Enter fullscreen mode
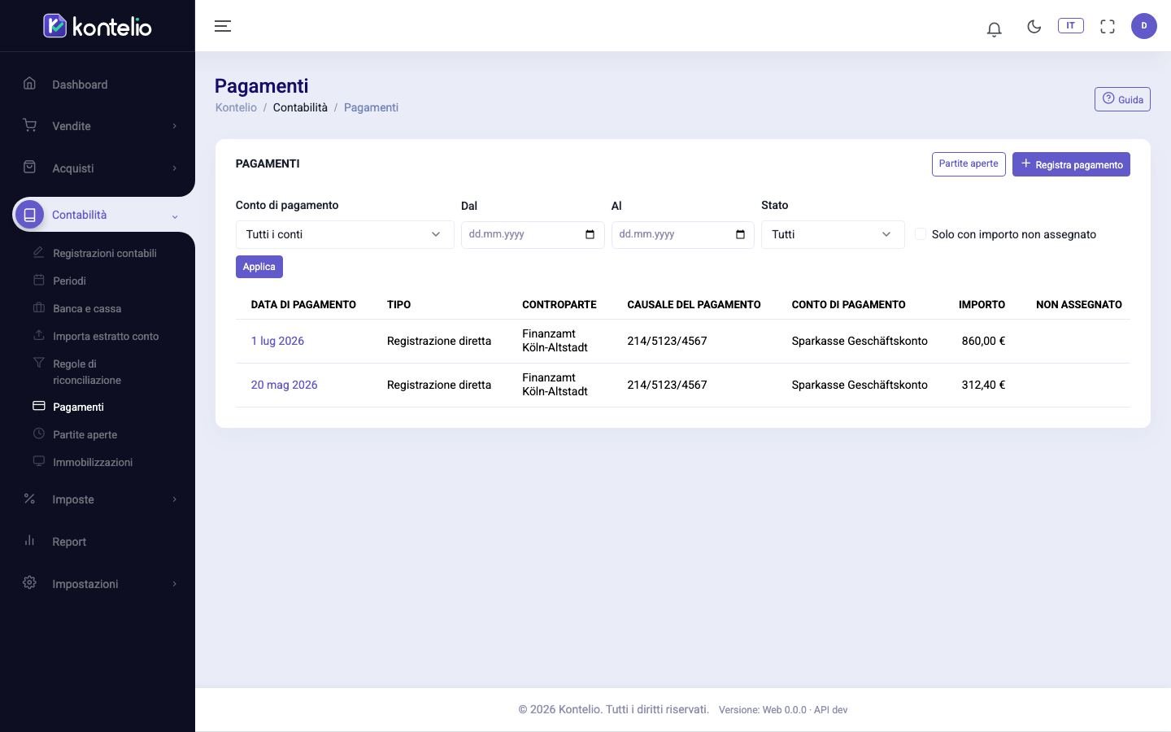 tap(1108, 27)
